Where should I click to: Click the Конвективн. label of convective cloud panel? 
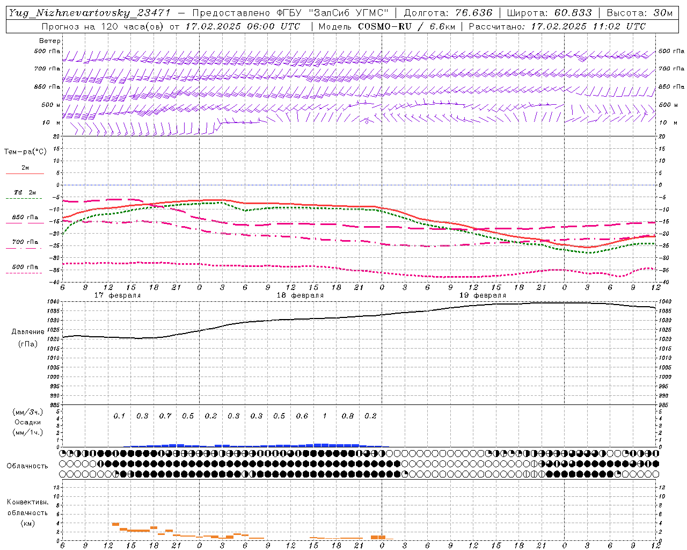27,502
